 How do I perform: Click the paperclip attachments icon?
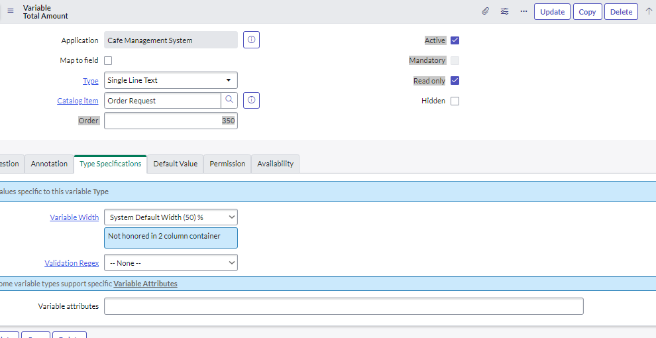[485, 11]
